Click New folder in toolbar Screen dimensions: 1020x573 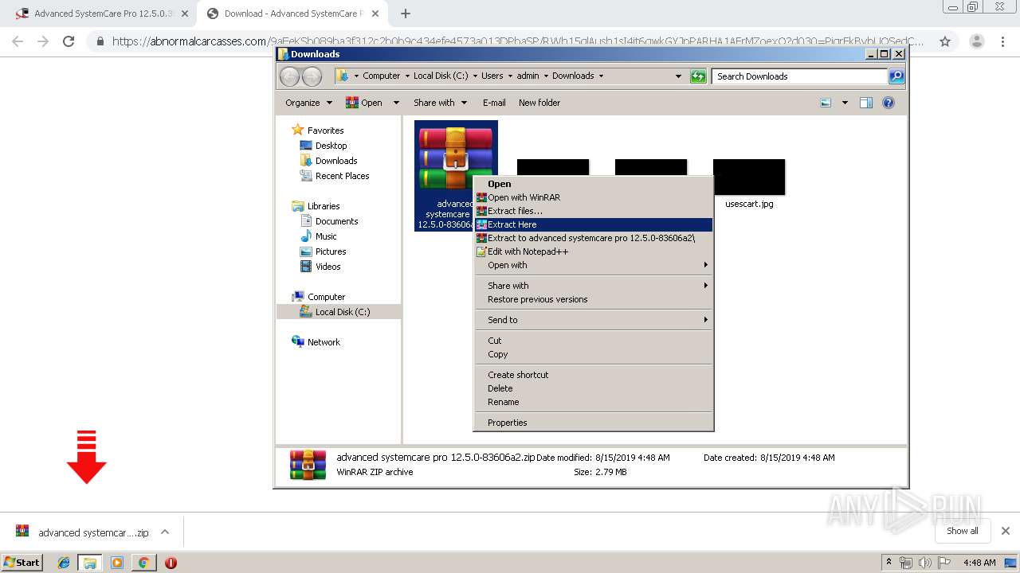(539, 103)
